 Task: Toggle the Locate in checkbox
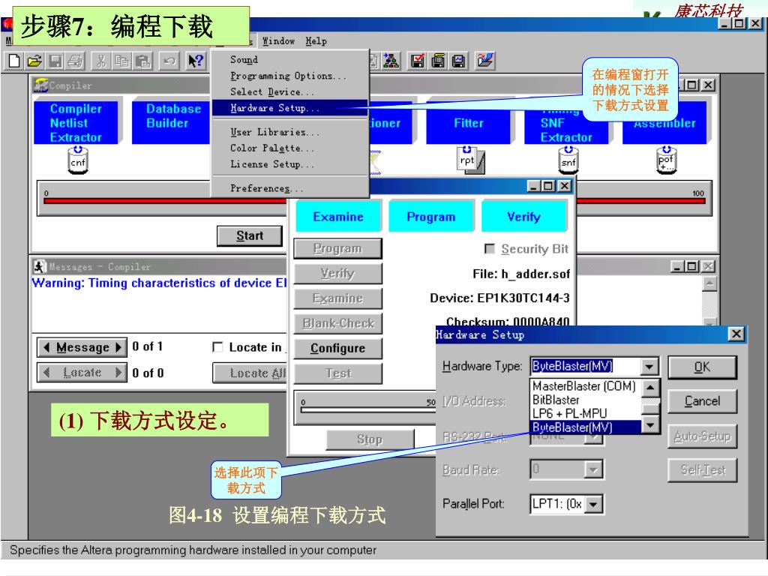coord(217,347)
